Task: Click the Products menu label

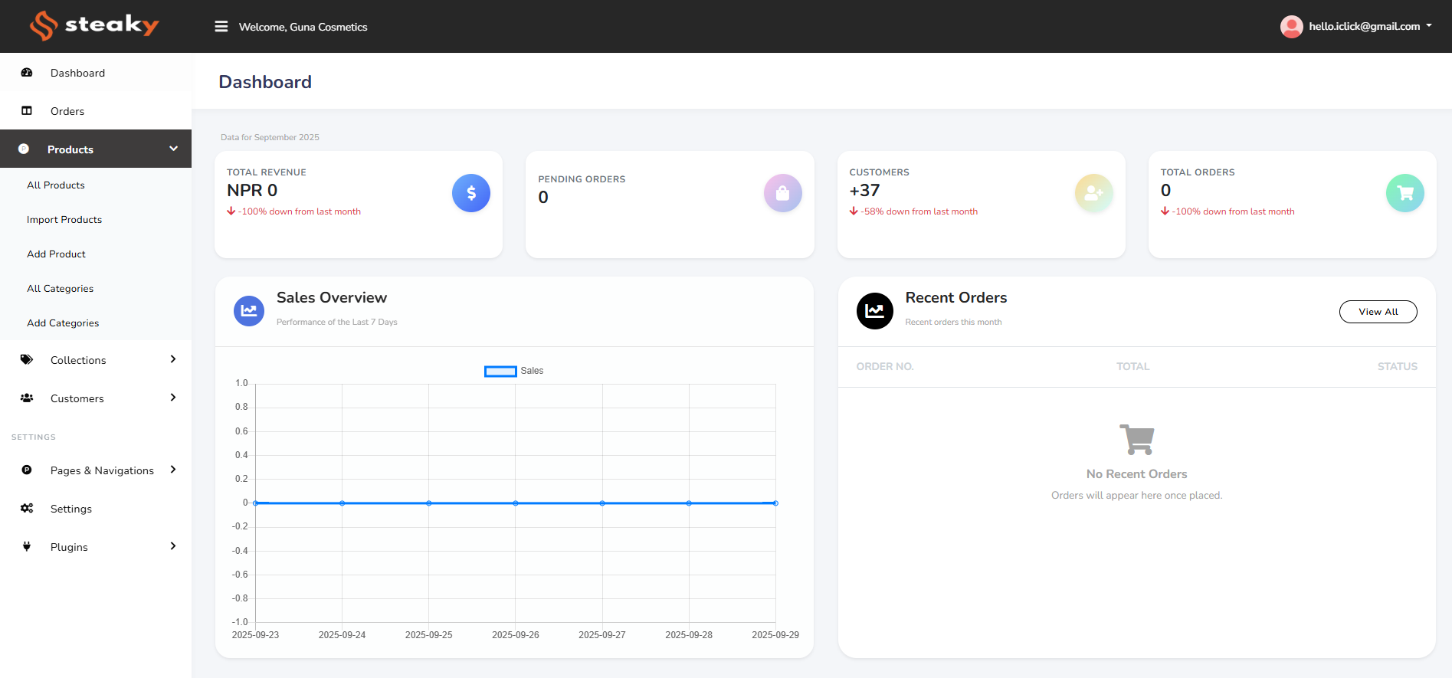Action: 70,149
